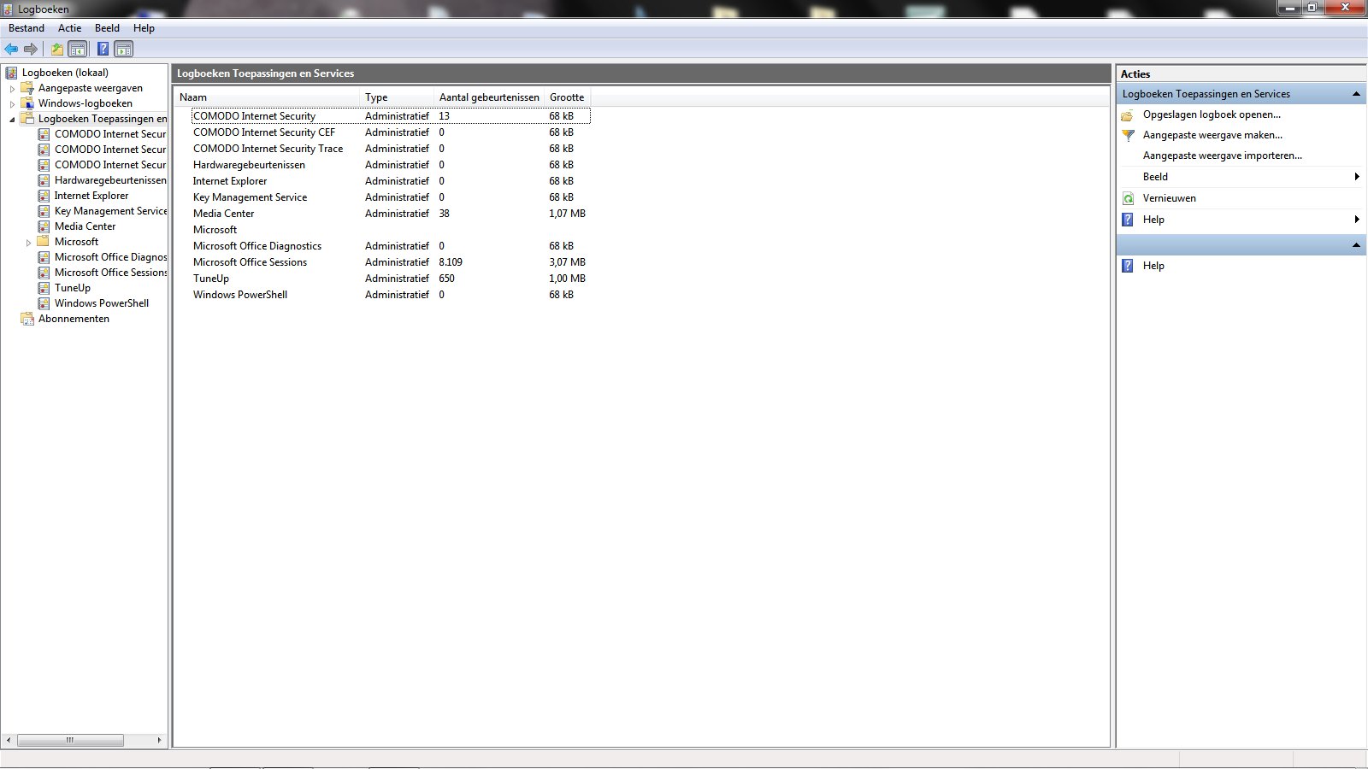The height and width of the screenshot is (769, 1368).
Task: Click the Opgeslagen logboek openen folder icon
Action: point(1128,114)
